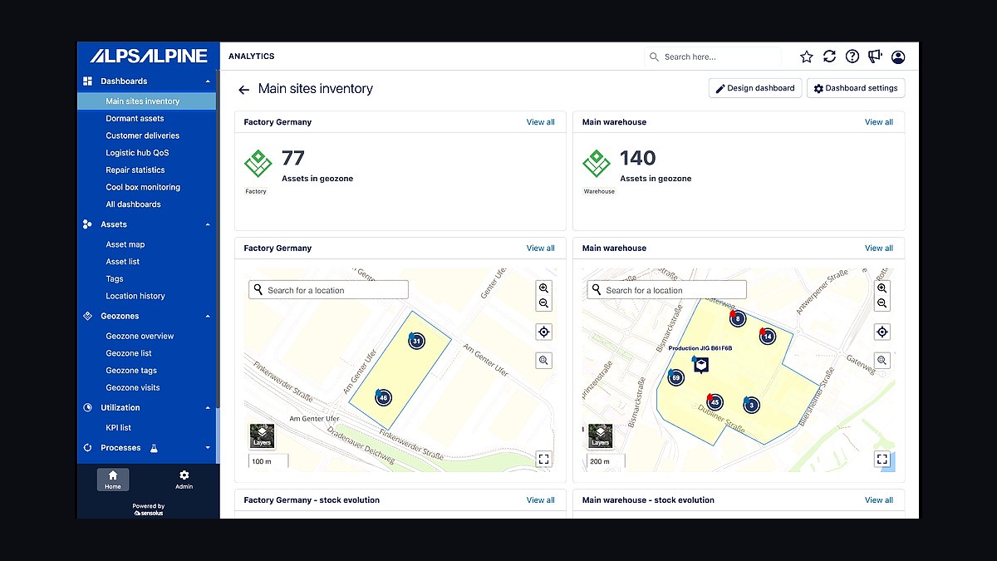Screen dimensions: 997x561
Task: Collapse the Geozones section
Action: pos(208,317)
